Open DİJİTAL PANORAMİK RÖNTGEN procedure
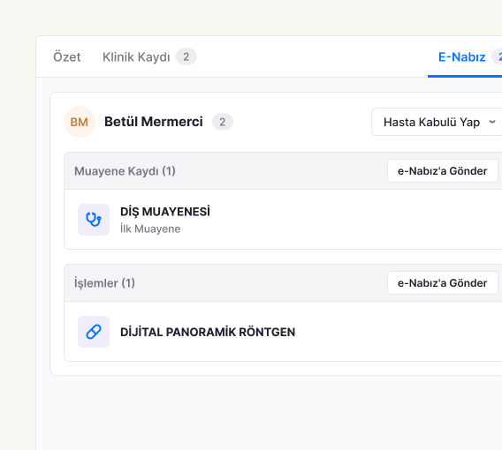 [208, 332]
